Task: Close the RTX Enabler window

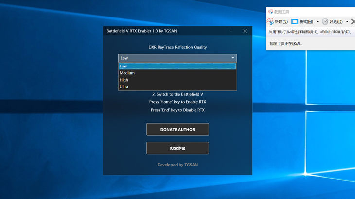Action: (x=245, y=31)
